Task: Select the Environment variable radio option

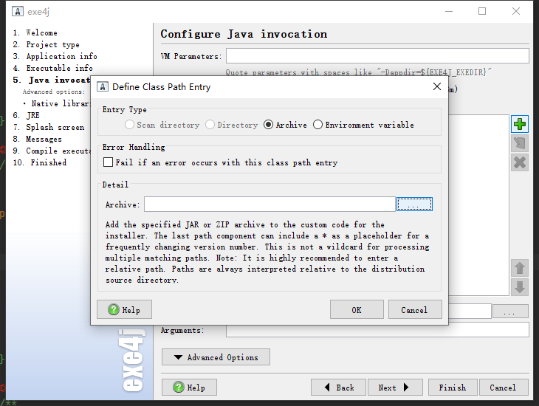Action: pyautogui.click(x=318, y=125)
